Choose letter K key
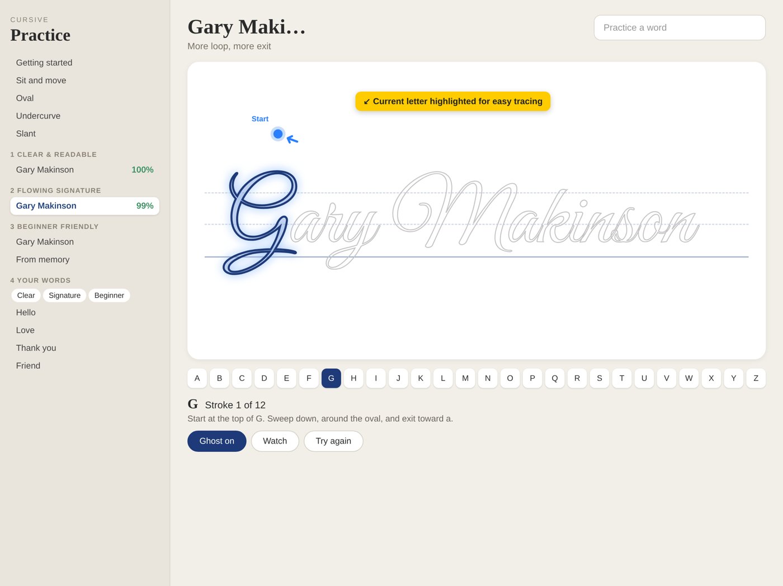The height and width of the screenshot is (586, 783). (421, 378)
